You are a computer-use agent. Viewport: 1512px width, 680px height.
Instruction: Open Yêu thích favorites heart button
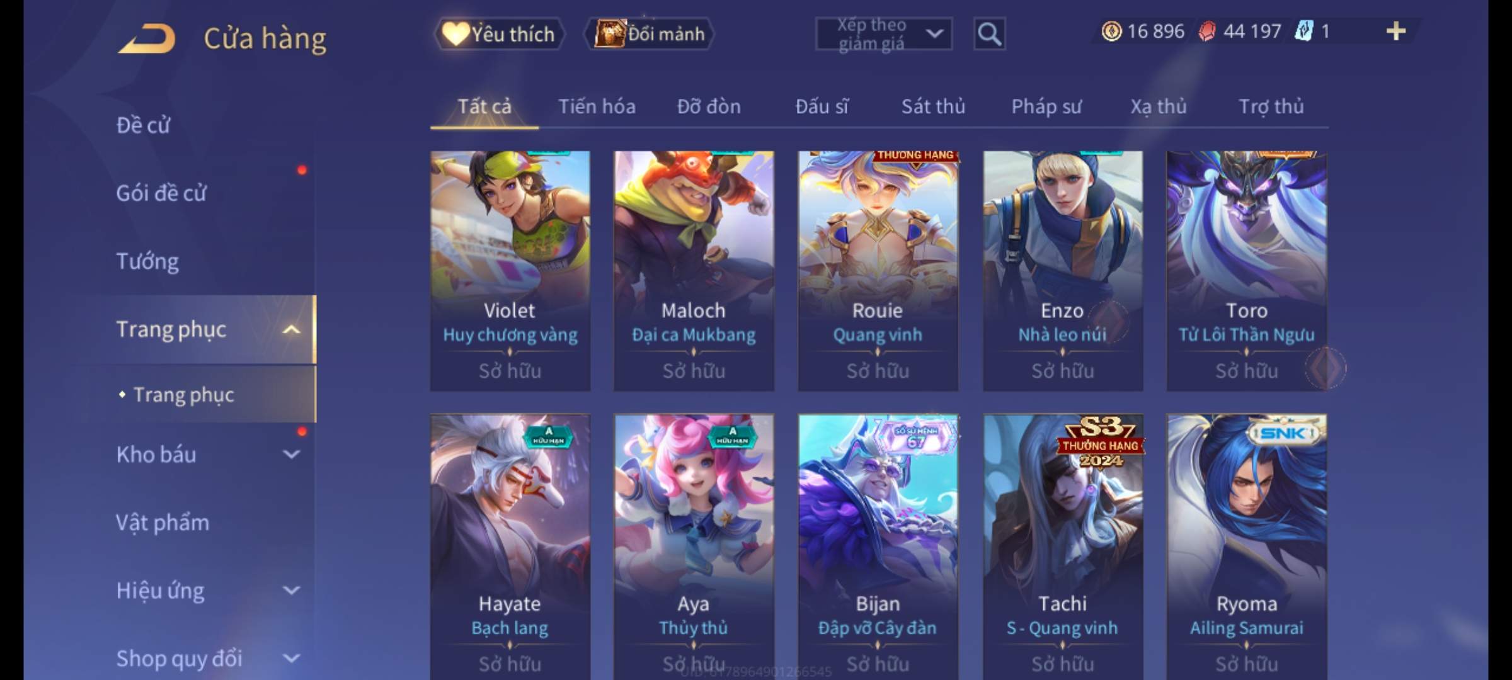[x=499, y=34]
